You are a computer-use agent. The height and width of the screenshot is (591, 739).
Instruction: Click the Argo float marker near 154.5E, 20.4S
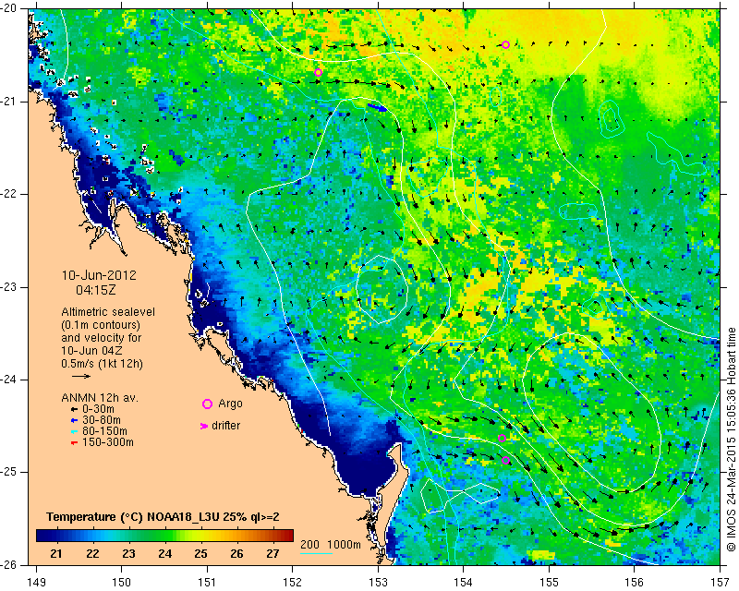point(505,44)
